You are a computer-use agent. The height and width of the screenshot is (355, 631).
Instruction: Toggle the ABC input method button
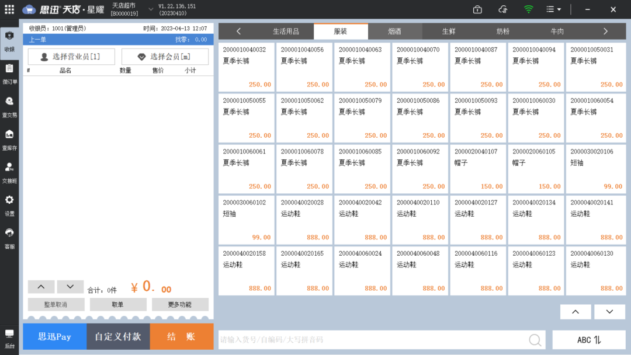(x=588, y=339)
